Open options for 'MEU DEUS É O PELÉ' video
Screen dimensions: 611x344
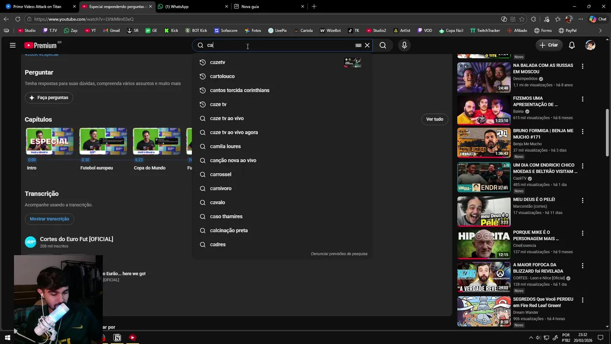(x=582, y=200)
